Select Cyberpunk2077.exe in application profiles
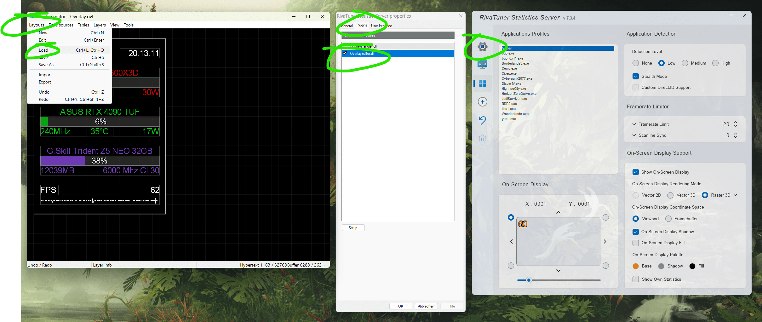 click(517, 78)
